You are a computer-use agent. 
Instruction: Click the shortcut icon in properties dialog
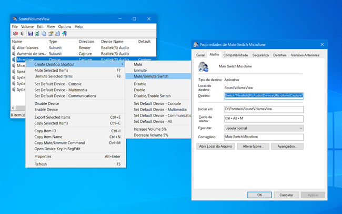pyautogui.click(x=203, y=67)
